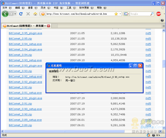
Task: Reload the page with the refresh icon
Action: (x=21, y=14)
